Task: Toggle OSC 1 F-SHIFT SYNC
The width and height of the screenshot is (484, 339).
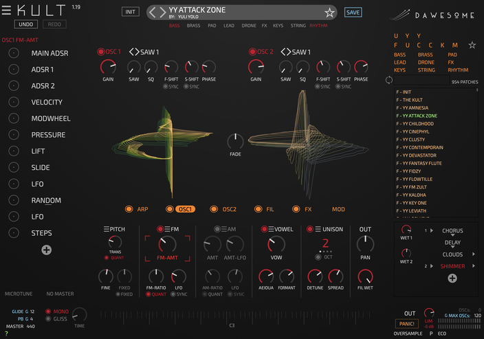Action: click(166, 87)
